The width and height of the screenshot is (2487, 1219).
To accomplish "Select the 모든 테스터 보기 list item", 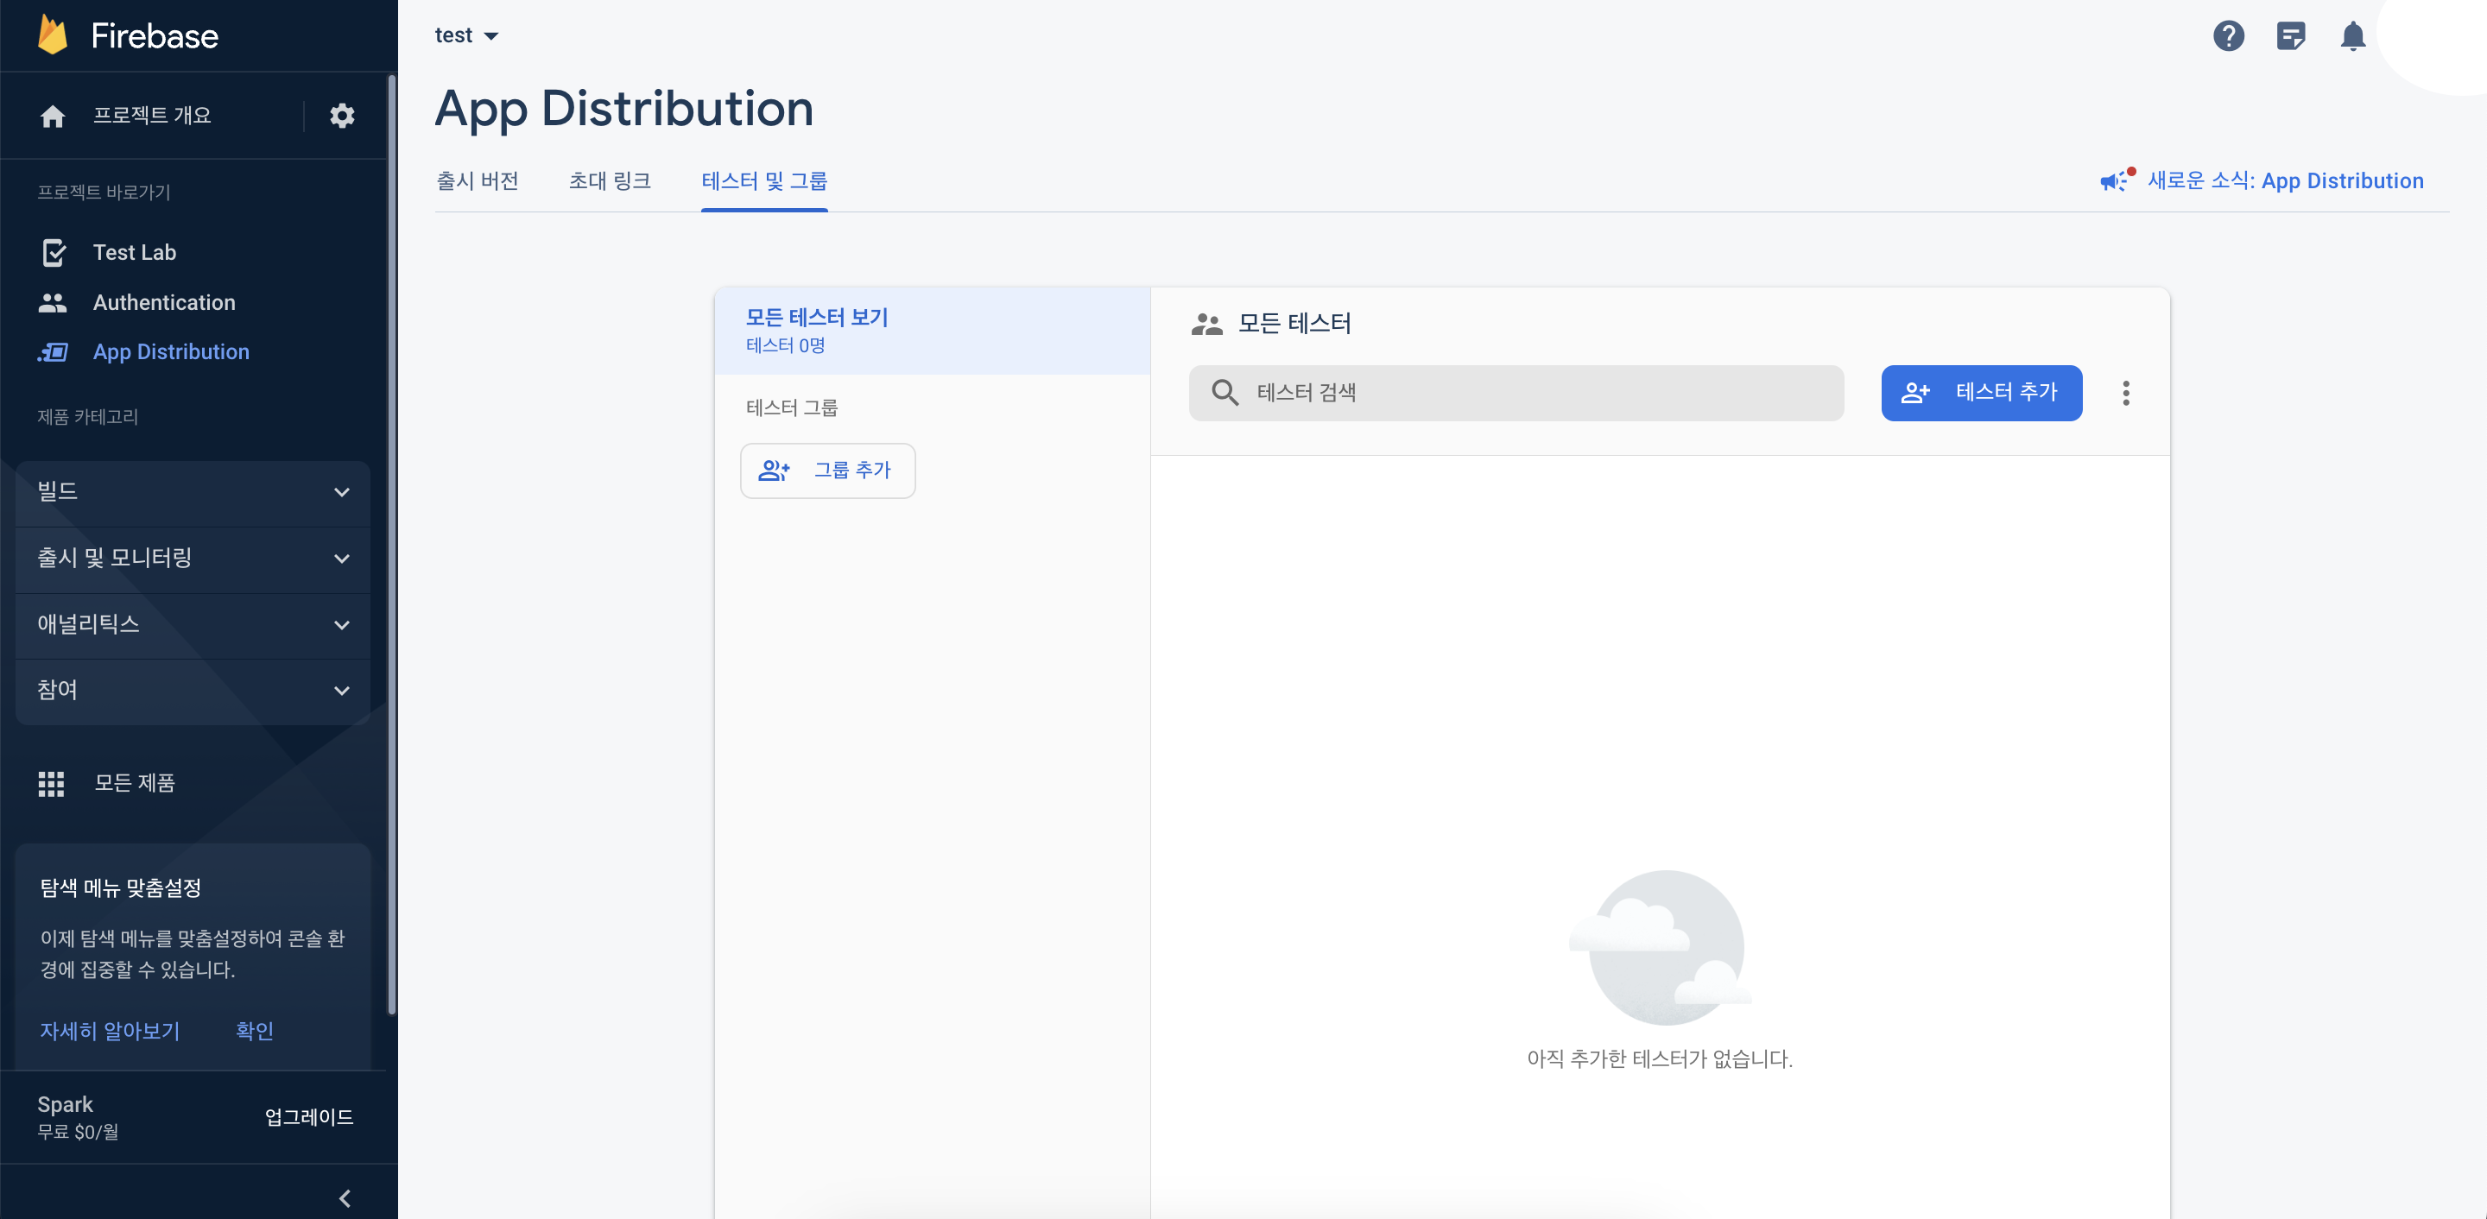I will [932, 330].
